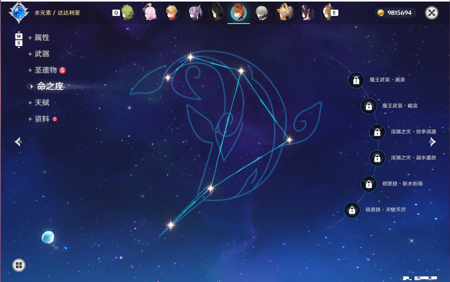
Task: Click the 魔王武装·遏浪 label
Action: tap(387, 80)
